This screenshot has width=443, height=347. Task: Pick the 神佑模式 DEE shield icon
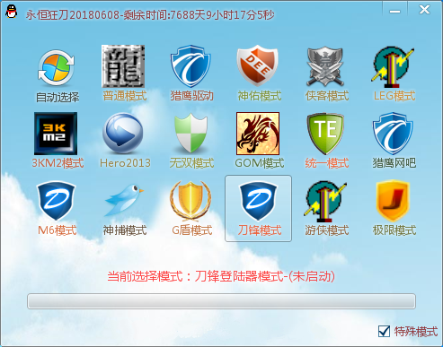(258, 65)
